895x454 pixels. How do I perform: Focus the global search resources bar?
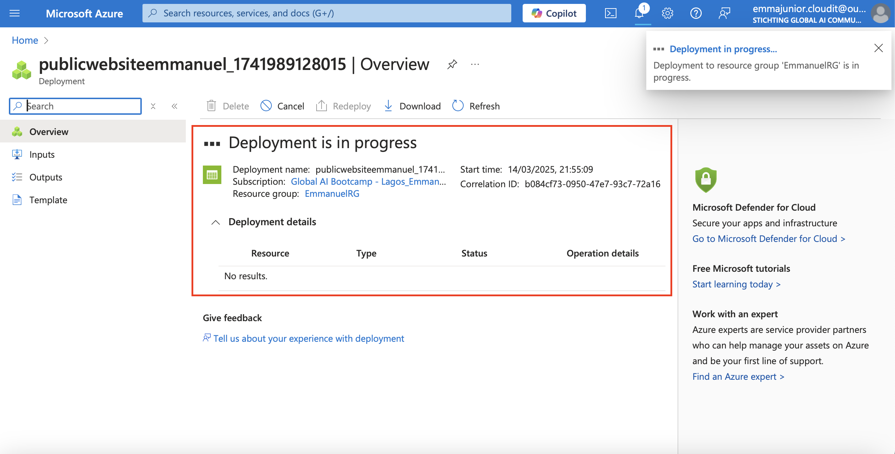tap(327, 13)
